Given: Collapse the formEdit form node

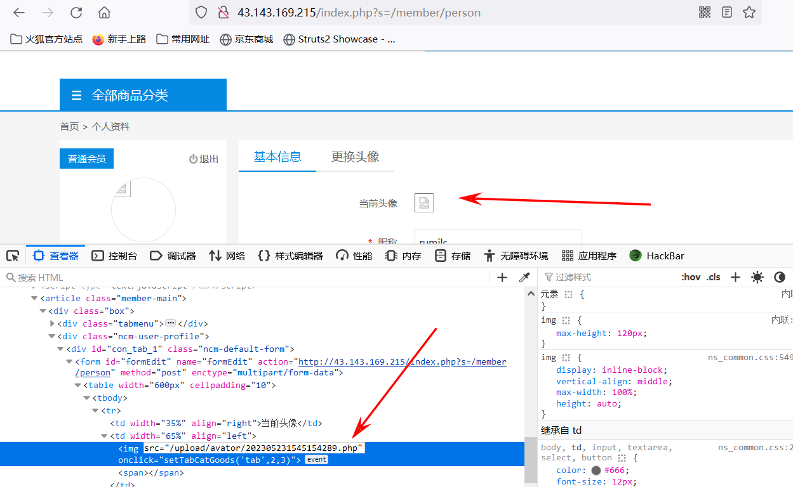Looking at the screenshot, I should (x=70, y=361).
